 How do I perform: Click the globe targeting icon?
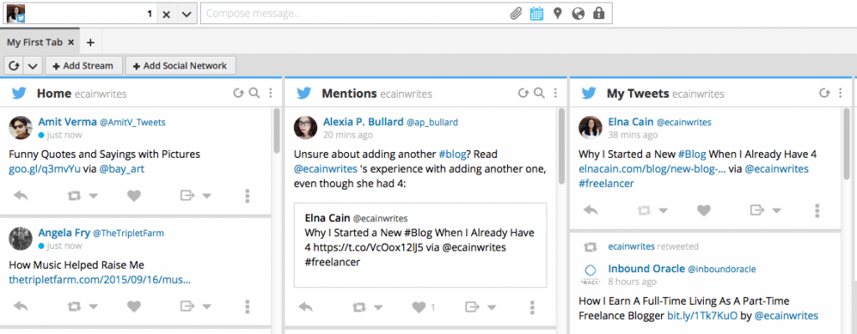(577, 13)
